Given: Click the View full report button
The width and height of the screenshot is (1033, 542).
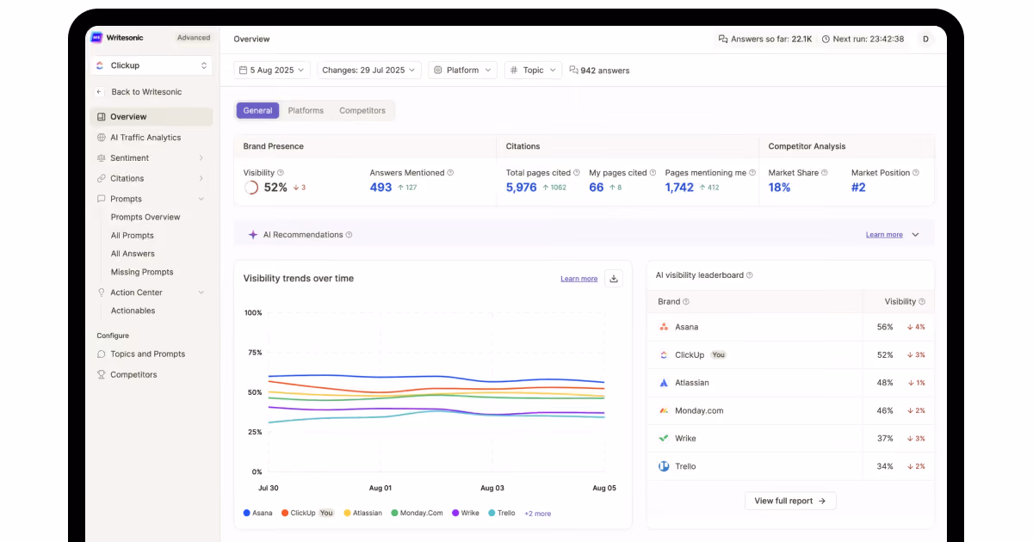Looking at the screenshot, I should pyautogui.click(x=790, y=501).
